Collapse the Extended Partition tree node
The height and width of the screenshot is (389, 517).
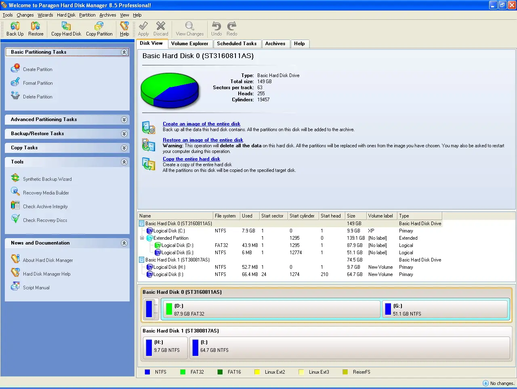142,238
